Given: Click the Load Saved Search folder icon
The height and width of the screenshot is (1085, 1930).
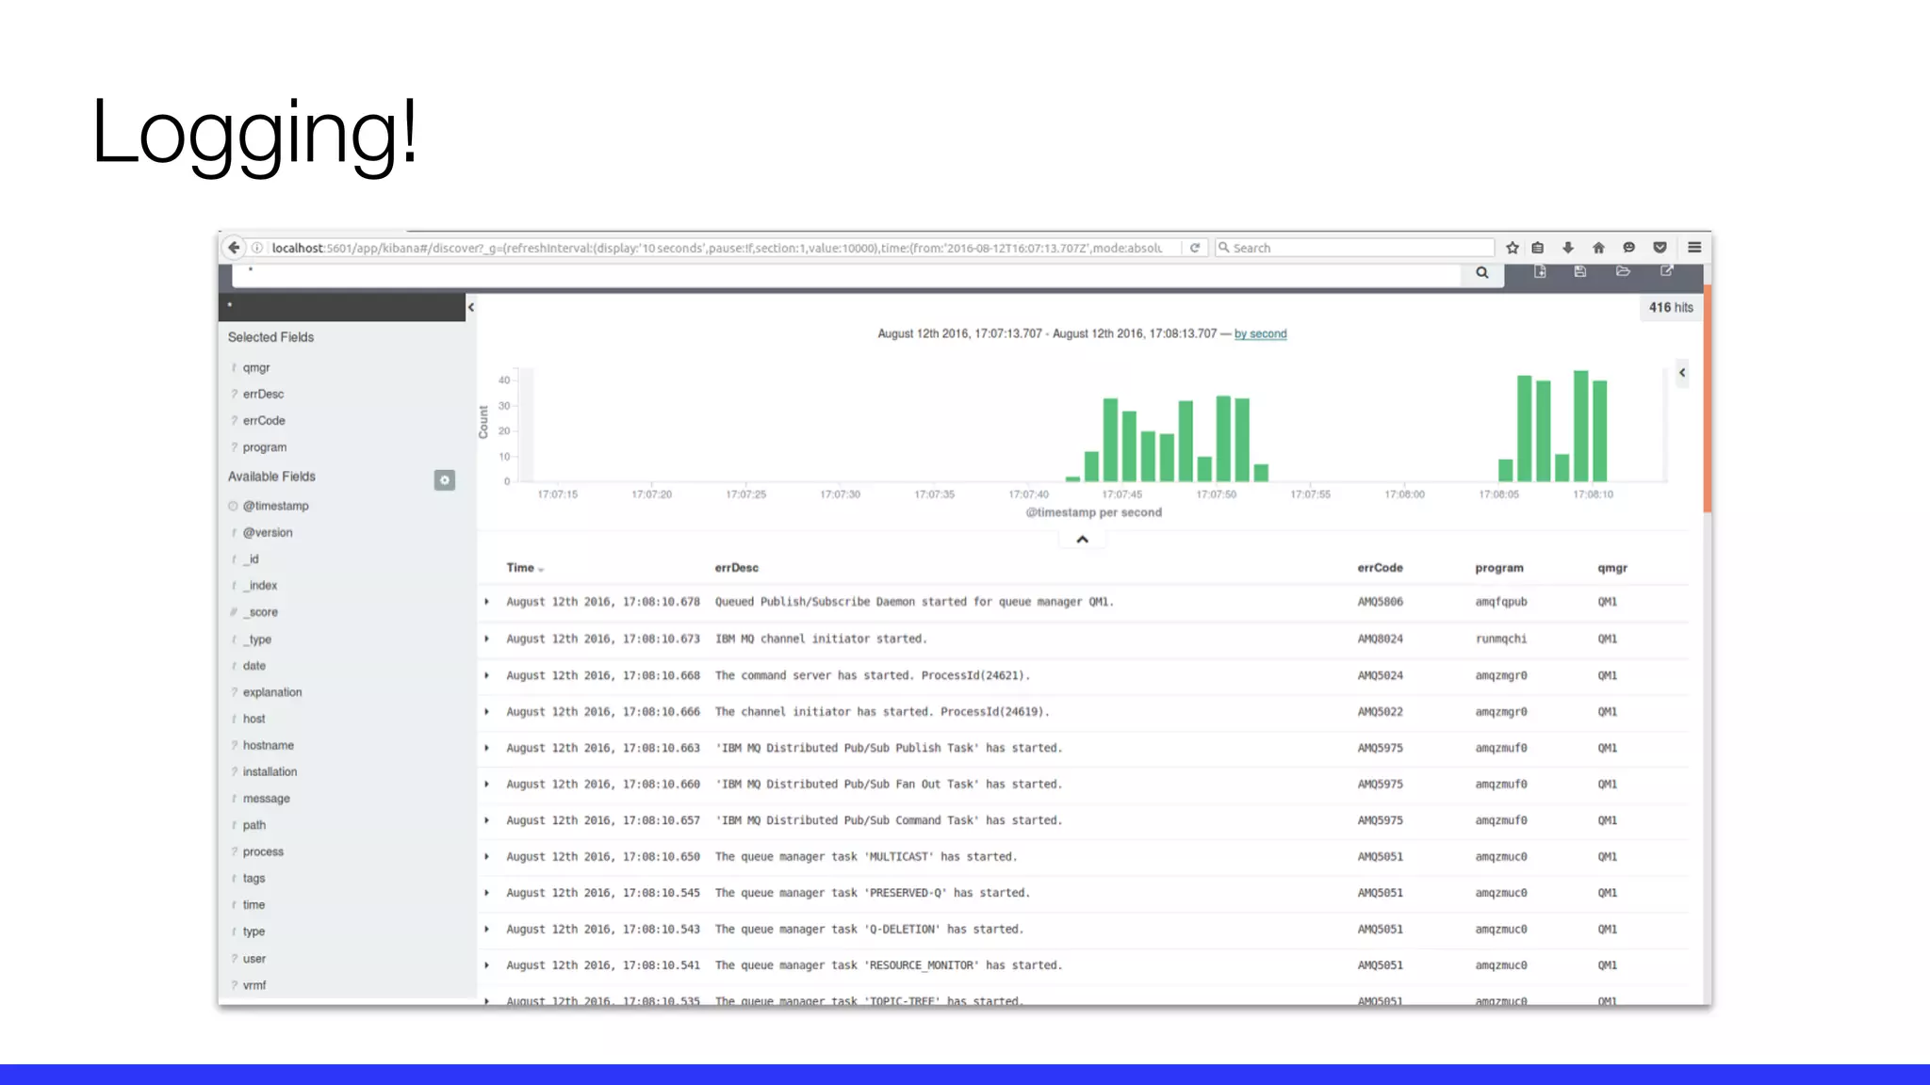Looking at the screenshot, I should [x=1623, y=272].
